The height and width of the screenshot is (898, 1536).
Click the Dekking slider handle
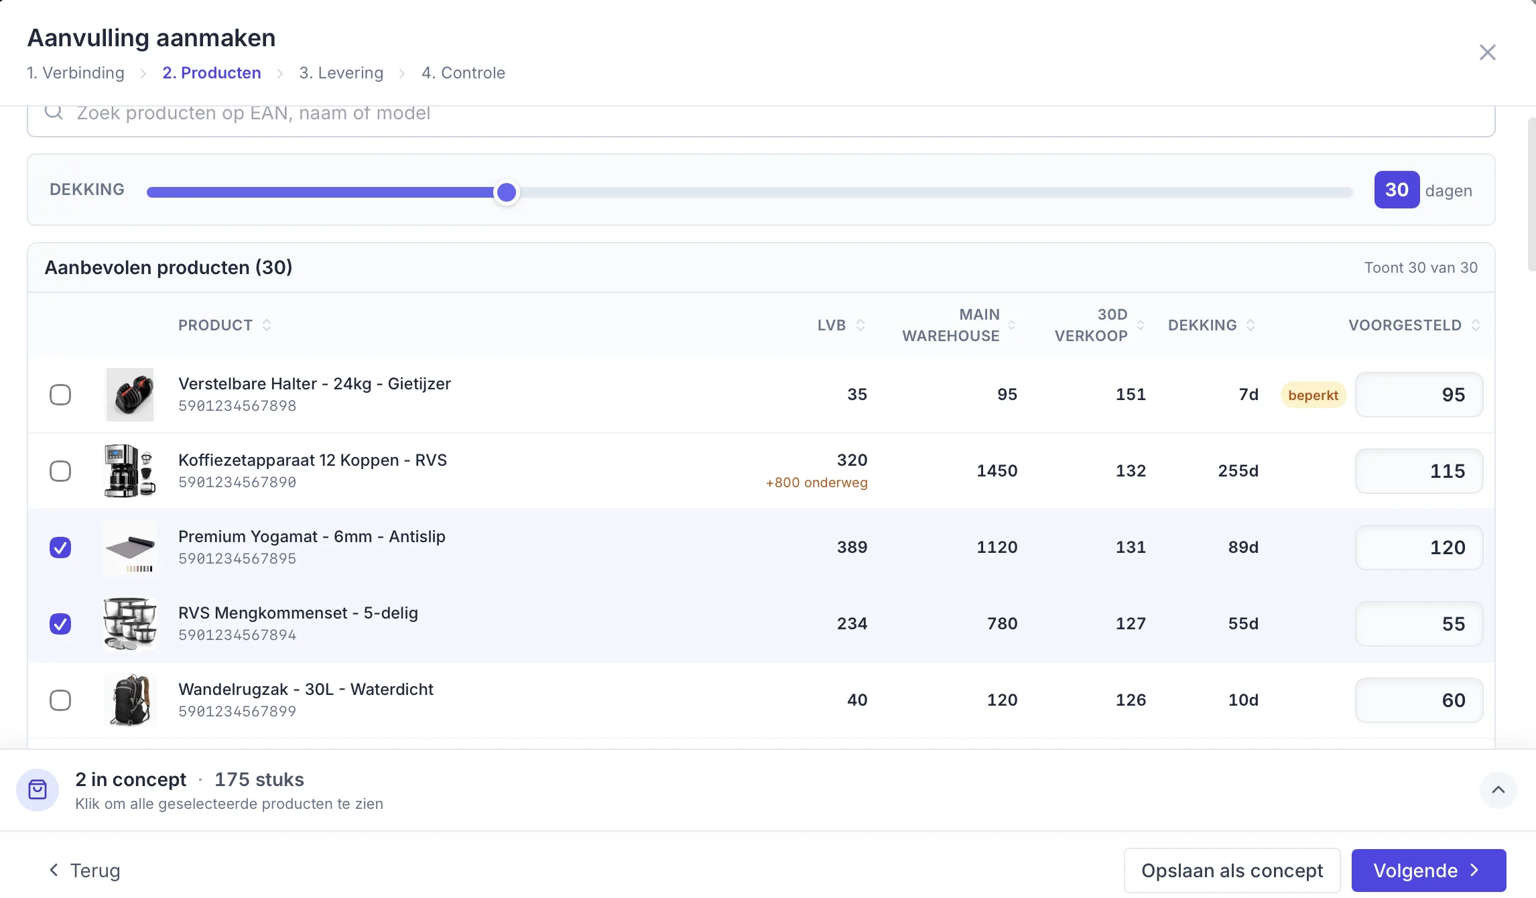[507, 192]
